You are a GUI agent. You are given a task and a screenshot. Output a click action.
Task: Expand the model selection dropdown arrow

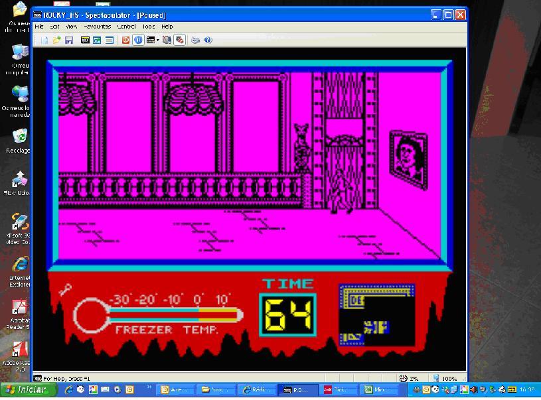pos(158,40)
